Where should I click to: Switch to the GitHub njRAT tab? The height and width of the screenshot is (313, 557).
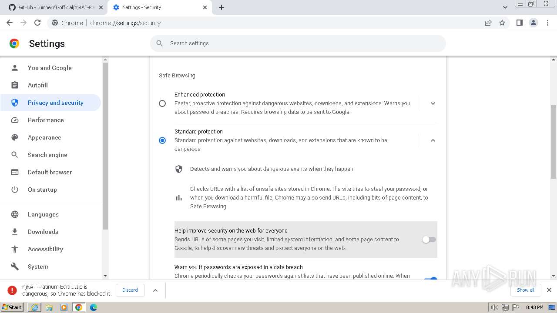point(57,7)
